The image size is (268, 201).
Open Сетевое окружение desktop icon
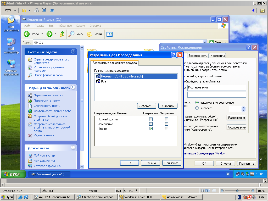11,68
